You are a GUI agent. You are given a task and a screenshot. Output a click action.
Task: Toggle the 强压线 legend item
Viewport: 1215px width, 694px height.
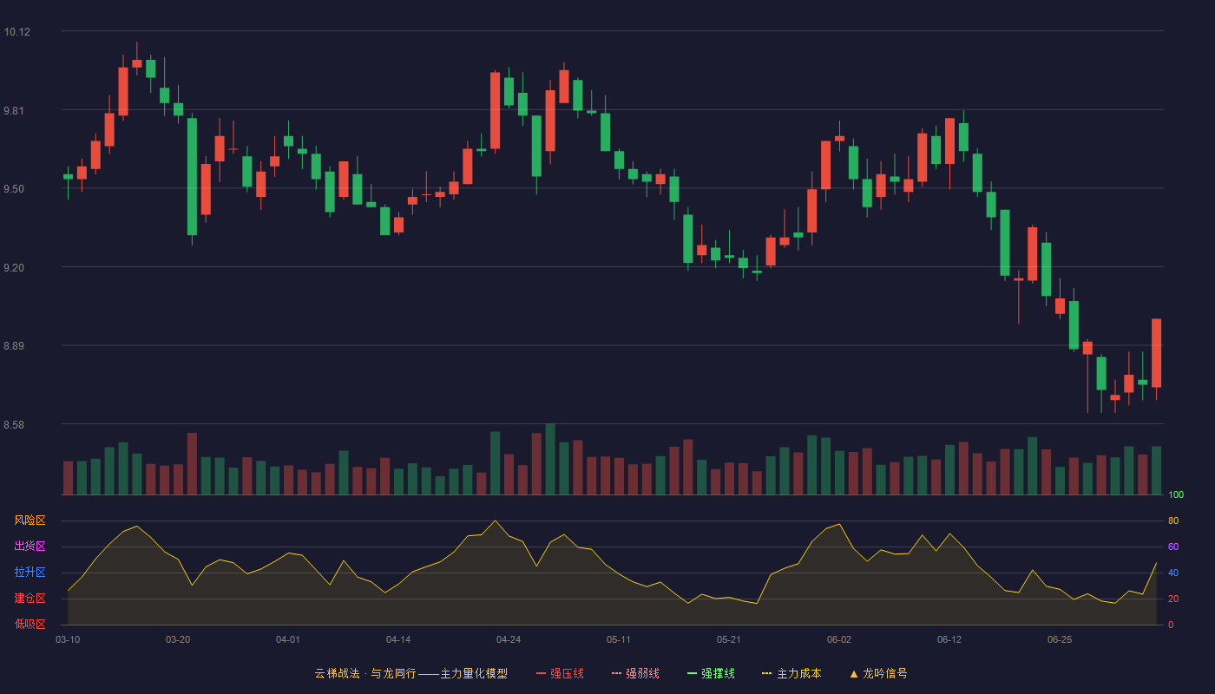point(560,673)
